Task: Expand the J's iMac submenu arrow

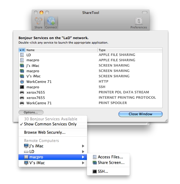Action: pos(83,146)
